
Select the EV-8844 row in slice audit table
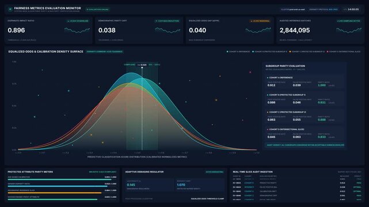pyautogui.click(x=297, y=187)
